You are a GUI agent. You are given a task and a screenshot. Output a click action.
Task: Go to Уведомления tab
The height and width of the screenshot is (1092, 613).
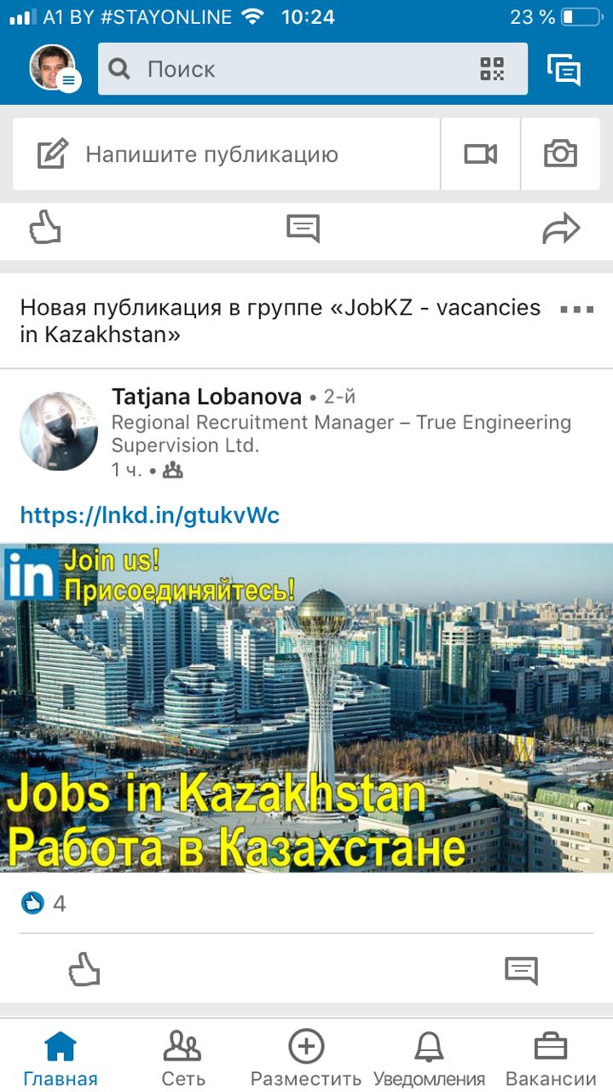(430, 1058)
